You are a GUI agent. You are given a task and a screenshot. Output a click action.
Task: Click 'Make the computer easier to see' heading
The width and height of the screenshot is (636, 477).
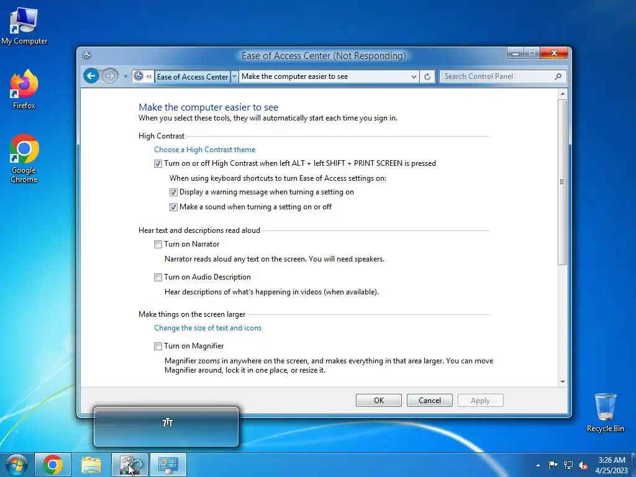coord(209,107)
